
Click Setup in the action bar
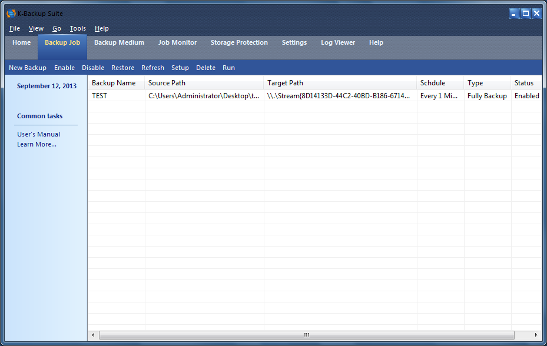(x=180, y=68)
